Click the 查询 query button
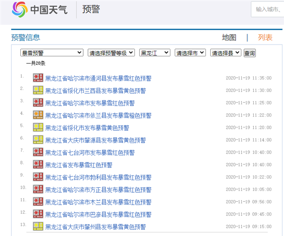The height and width of the screenshot is (236, 284). click(x=249, y=53)
